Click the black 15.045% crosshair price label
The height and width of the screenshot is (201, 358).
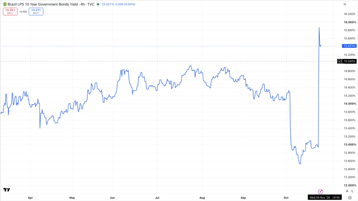point(350,61)
